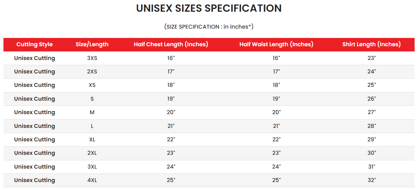This screenshot has width=417, height=190.
Task: Select the M size cell
Action: point(92,112)
